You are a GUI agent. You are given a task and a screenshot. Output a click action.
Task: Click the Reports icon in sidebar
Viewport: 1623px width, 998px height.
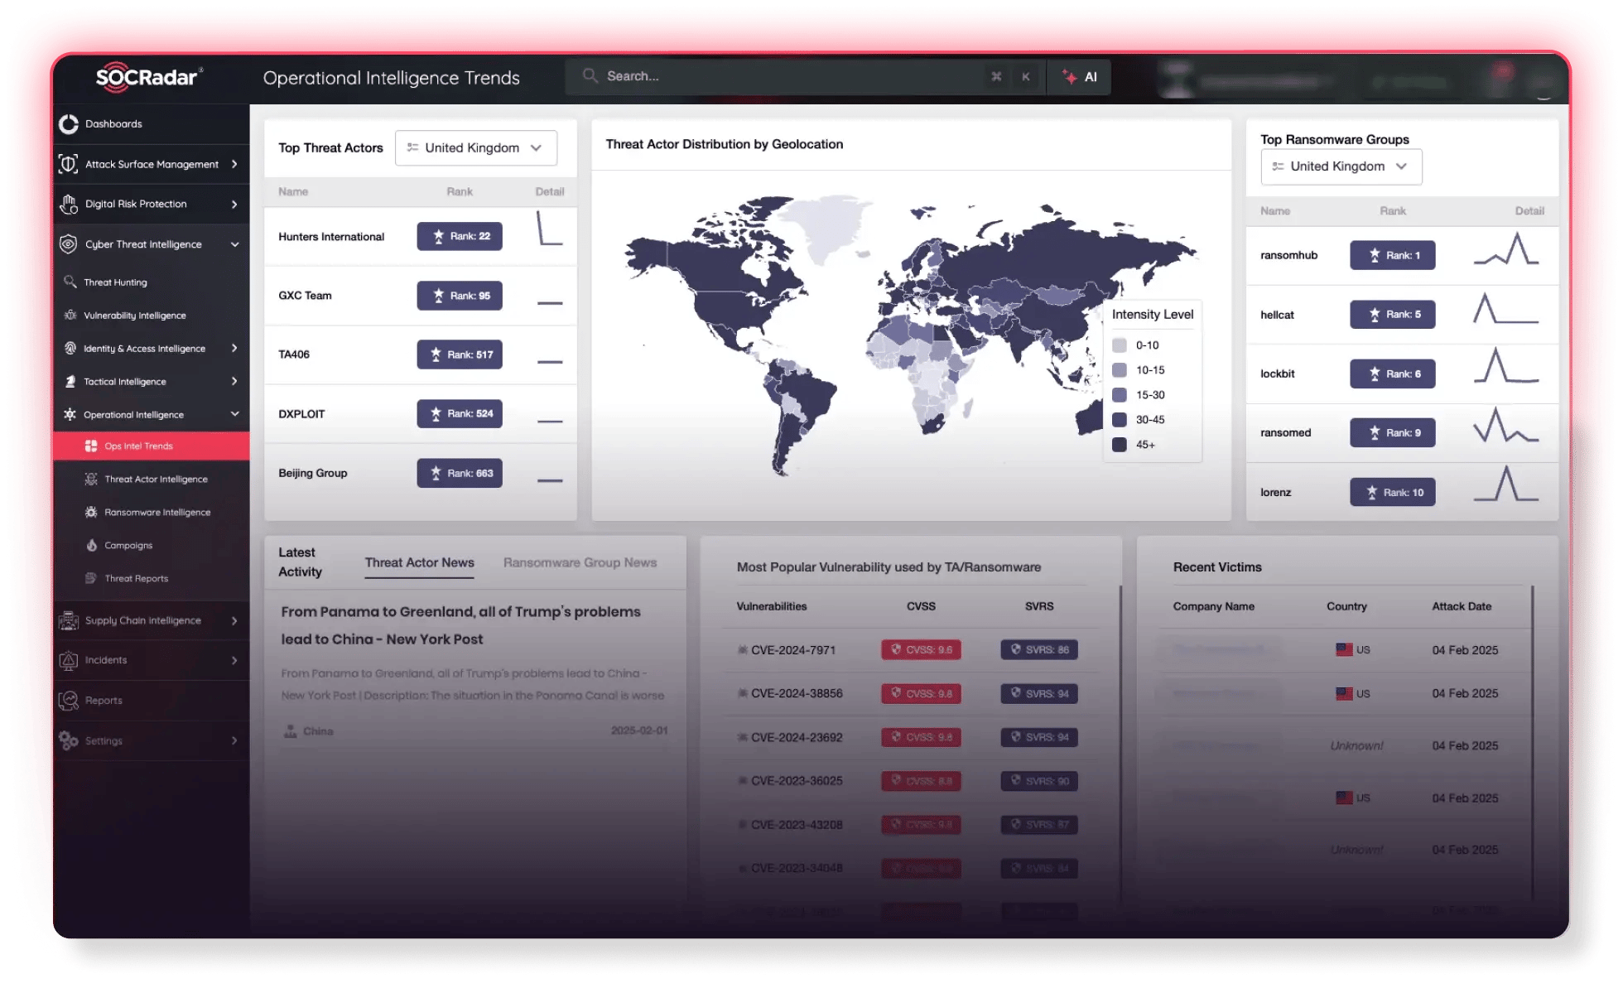coord(69,701)
